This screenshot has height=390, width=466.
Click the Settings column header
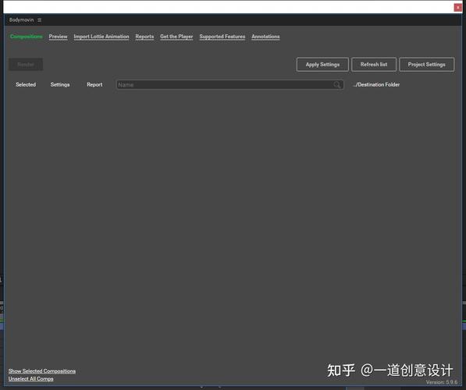(60, 85)
